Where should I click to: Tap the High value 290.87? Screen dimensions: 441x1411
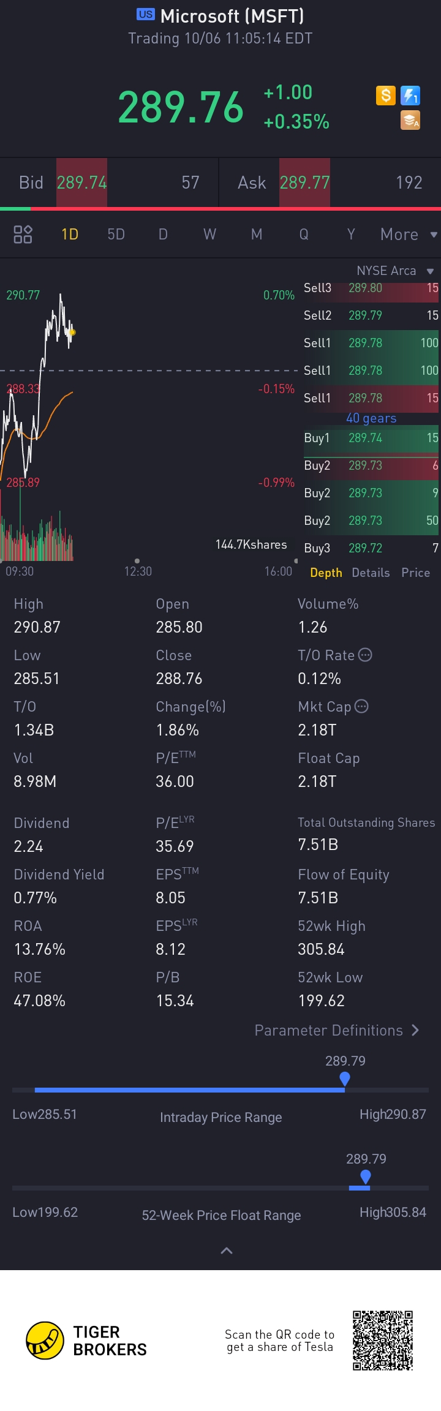[37, 627]
